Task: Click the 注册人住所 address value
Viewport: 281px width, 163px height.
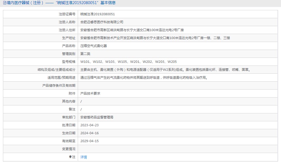Action: point(132,30)
